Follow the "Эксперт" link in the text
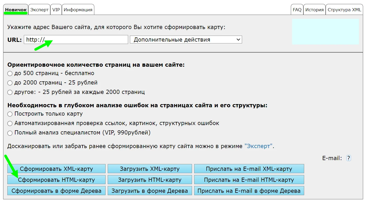The image size is (366, 203). pyautogui.click(x=258, y=146)
